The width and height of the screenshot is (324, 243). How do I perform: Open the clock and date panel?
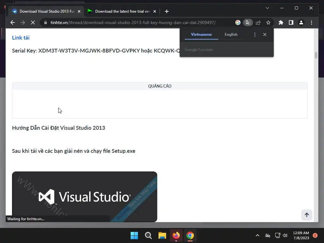(x=301, y=235)
